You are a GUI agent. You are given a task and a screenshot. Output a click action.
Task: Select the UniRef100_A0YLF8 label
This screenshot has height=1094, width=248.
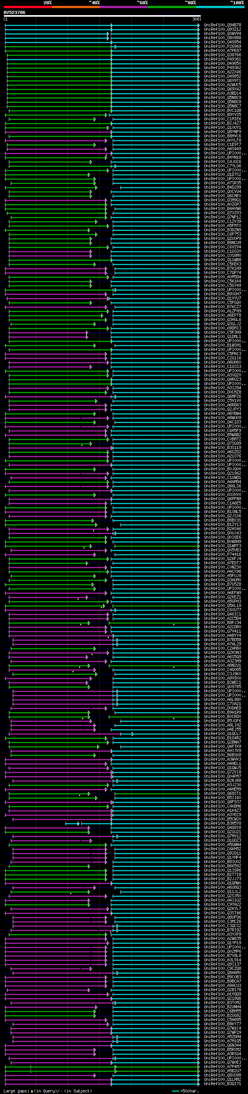pyautogui.click(x=222, y=140)
